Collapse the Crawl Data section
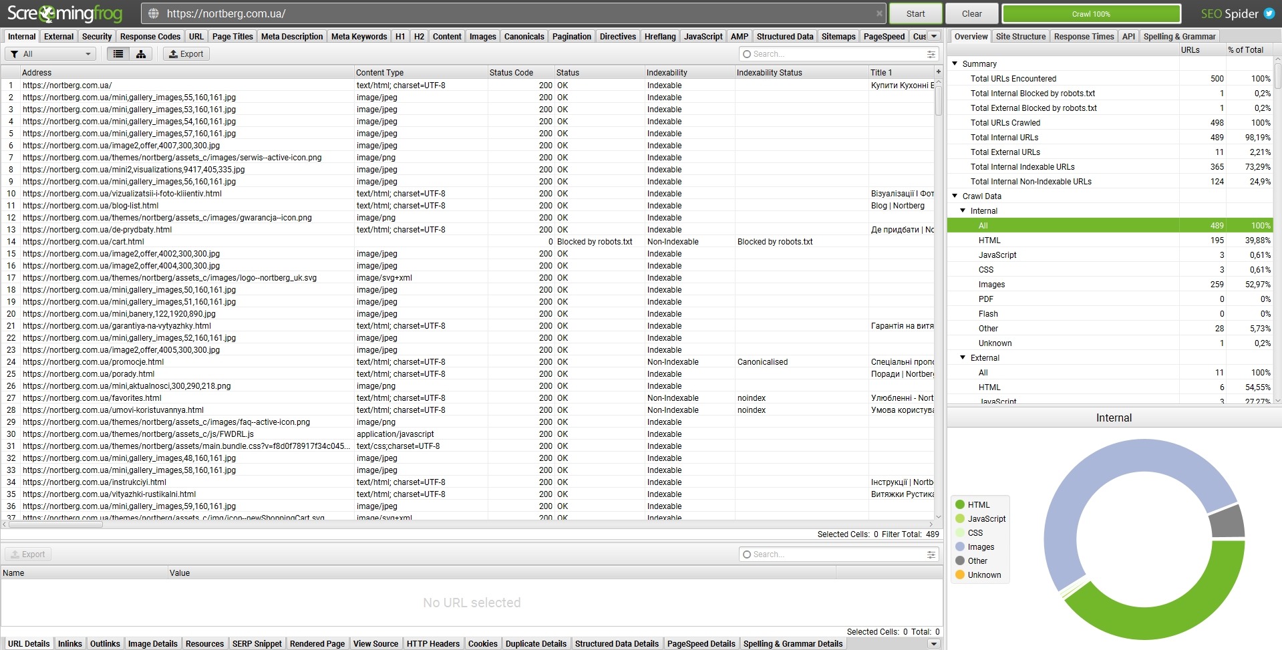Image resolution: width=1282 pixels, height=650 pixels. tap(955, 196)
